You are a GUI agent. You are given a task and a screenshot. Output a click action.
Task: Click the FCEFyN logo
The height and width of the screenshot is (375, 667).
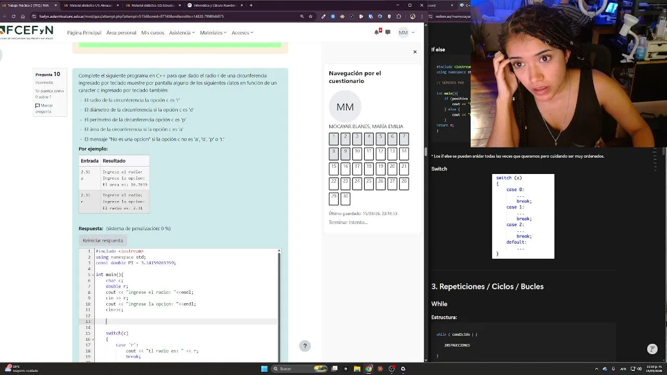[27, 32]
